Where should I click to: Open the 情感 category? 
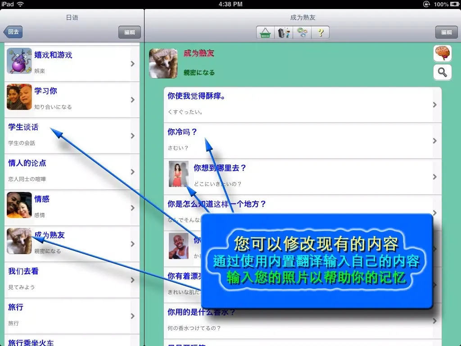(72, 208)
